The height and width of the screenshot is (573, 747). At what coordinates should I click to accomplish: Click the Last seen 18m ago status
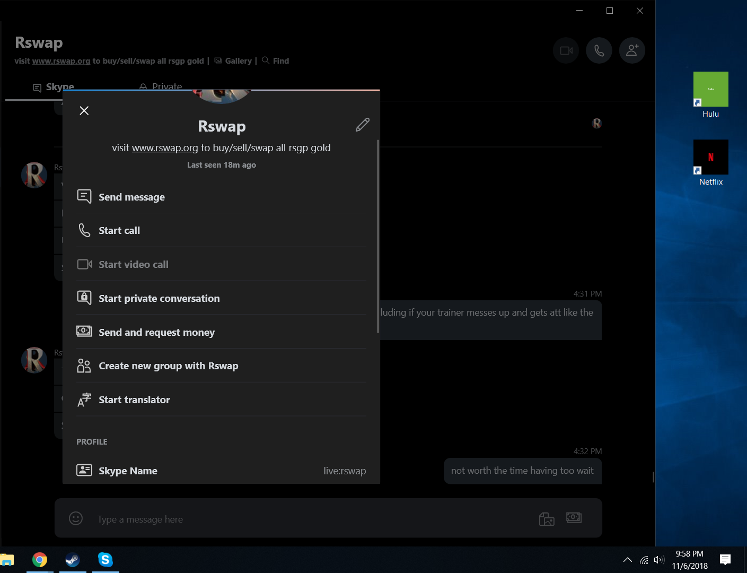coord(222,165)
